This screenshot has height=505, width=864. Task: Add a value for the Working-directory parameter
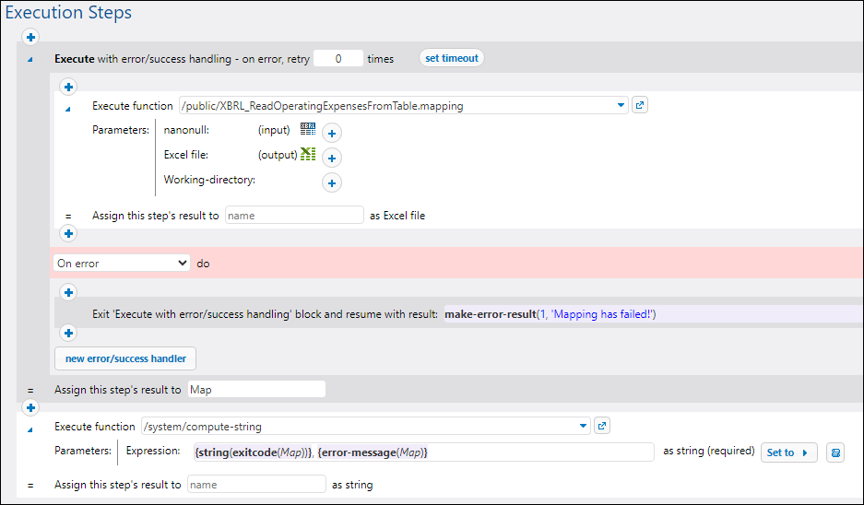pyautogui.click(x=332, y=182)
